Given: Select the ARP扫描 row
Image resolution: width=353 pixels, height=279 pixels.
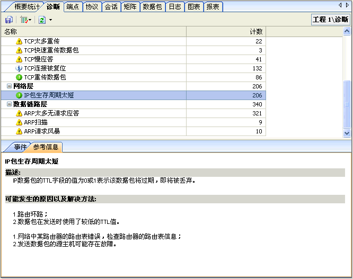Looking at the screenshot, I should (x=133, y=122).
